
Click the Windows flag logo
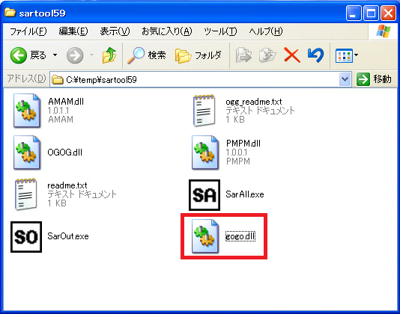[x=384, y=31]
